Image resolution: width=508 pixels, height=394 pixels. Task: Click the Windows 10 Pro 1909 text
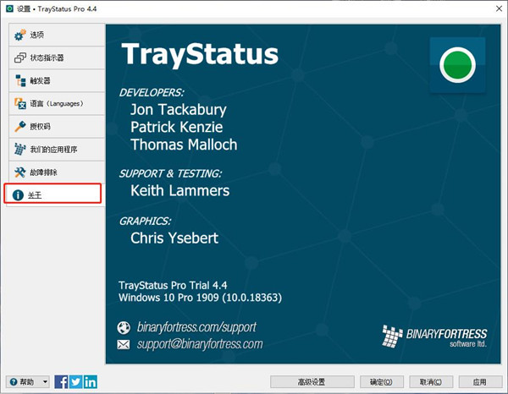(200, 298)
